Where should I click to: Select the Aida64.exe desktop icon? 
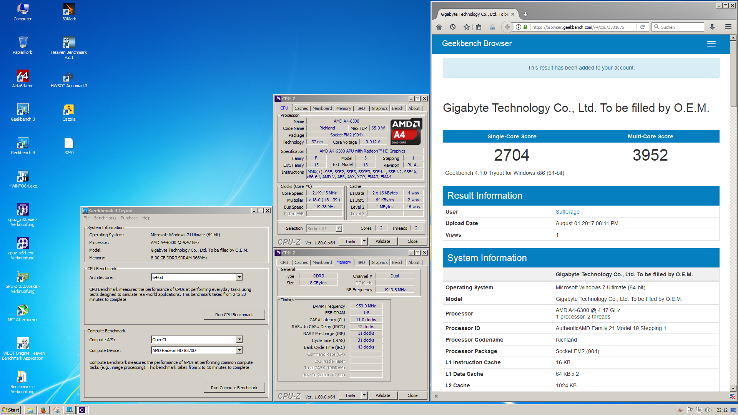tap(23, 79)
